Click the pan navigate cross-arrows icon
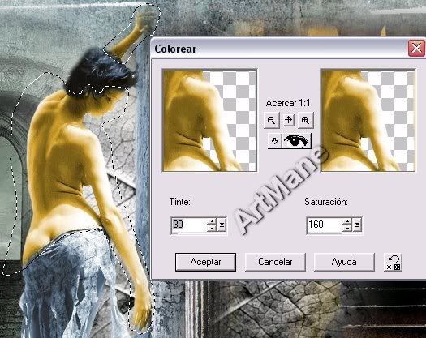This screenshot has width=426, height=338. (288, 120)
